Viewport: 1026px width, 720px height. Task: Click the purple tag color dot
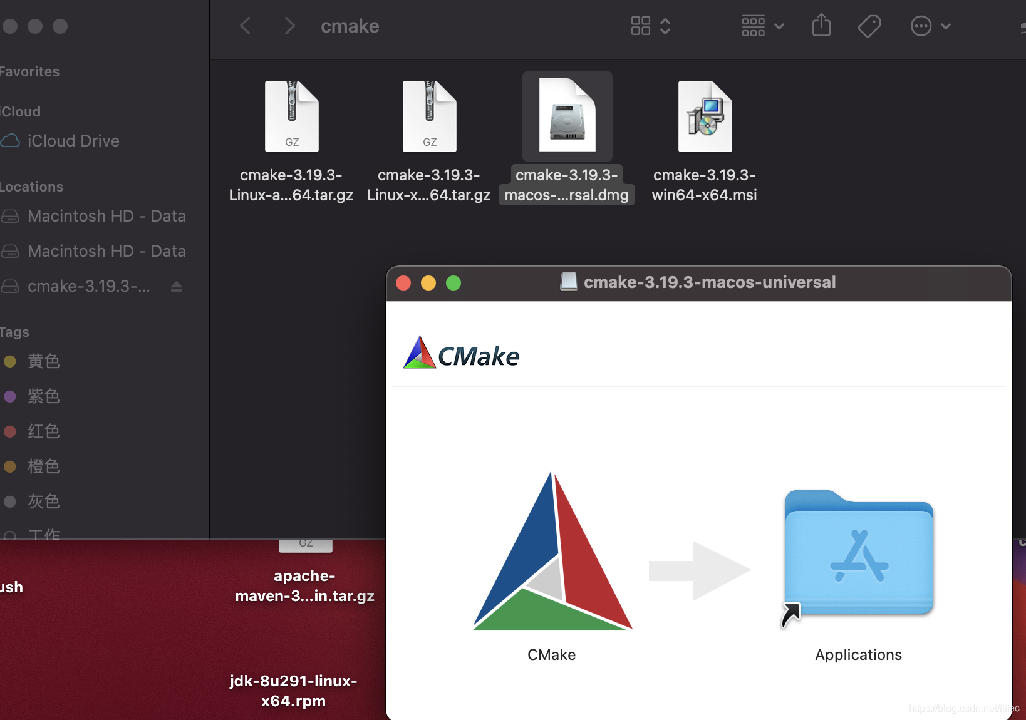click(9, 396)
